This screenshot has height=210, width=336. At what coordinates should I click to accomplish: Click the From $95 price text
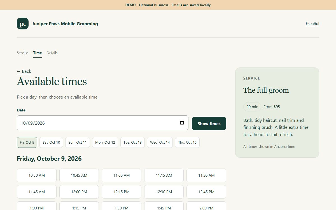(x=272, y=107)
